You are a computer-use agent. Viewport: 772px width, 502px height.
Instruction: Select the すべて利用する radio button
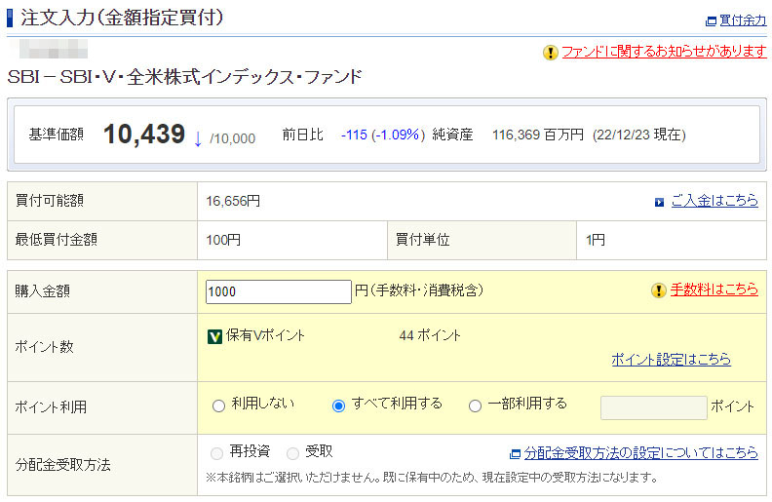coord(339,405)
